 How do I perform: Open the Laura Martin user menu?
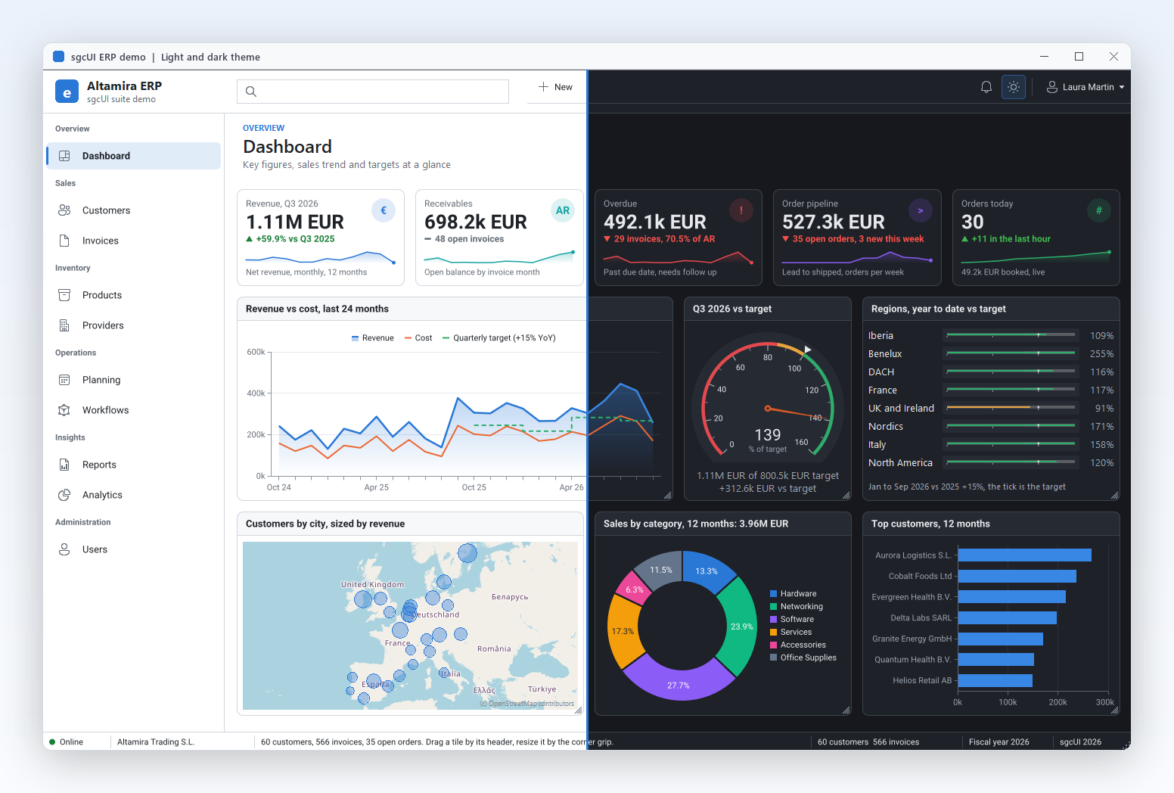1085,87
